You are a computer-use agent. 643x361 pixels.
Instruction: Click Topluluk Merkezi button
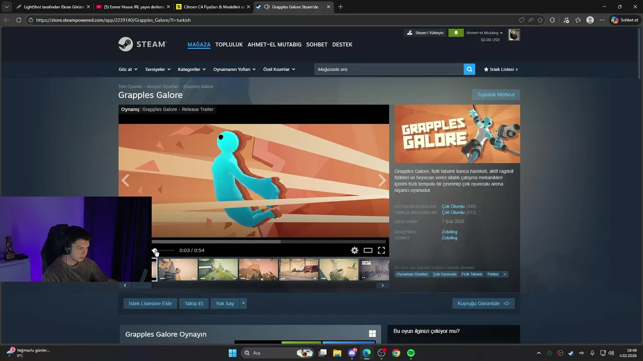[x=496, y=94]
